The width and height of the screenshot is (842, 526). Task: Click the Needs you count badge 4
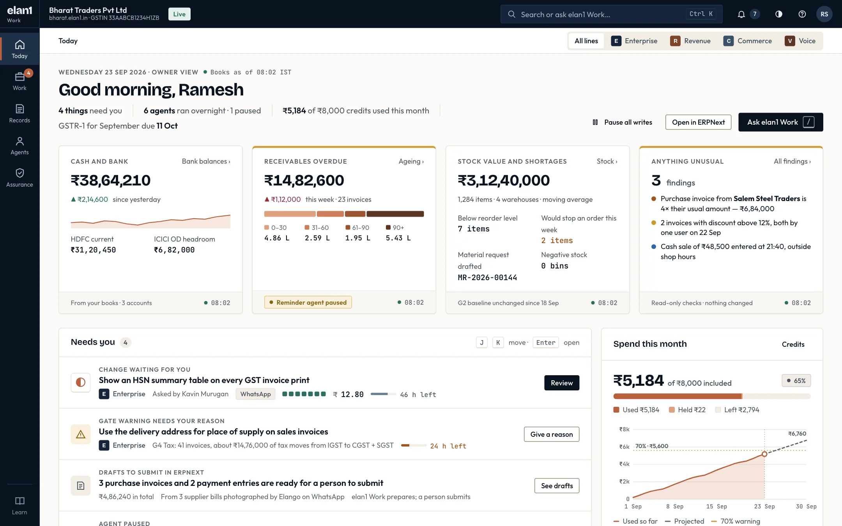click(x=125, y=342)
